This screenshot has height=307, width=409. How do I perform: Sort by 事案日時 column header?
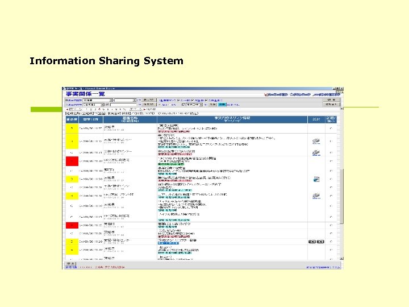pyautogui.click(x=91, y=119)
